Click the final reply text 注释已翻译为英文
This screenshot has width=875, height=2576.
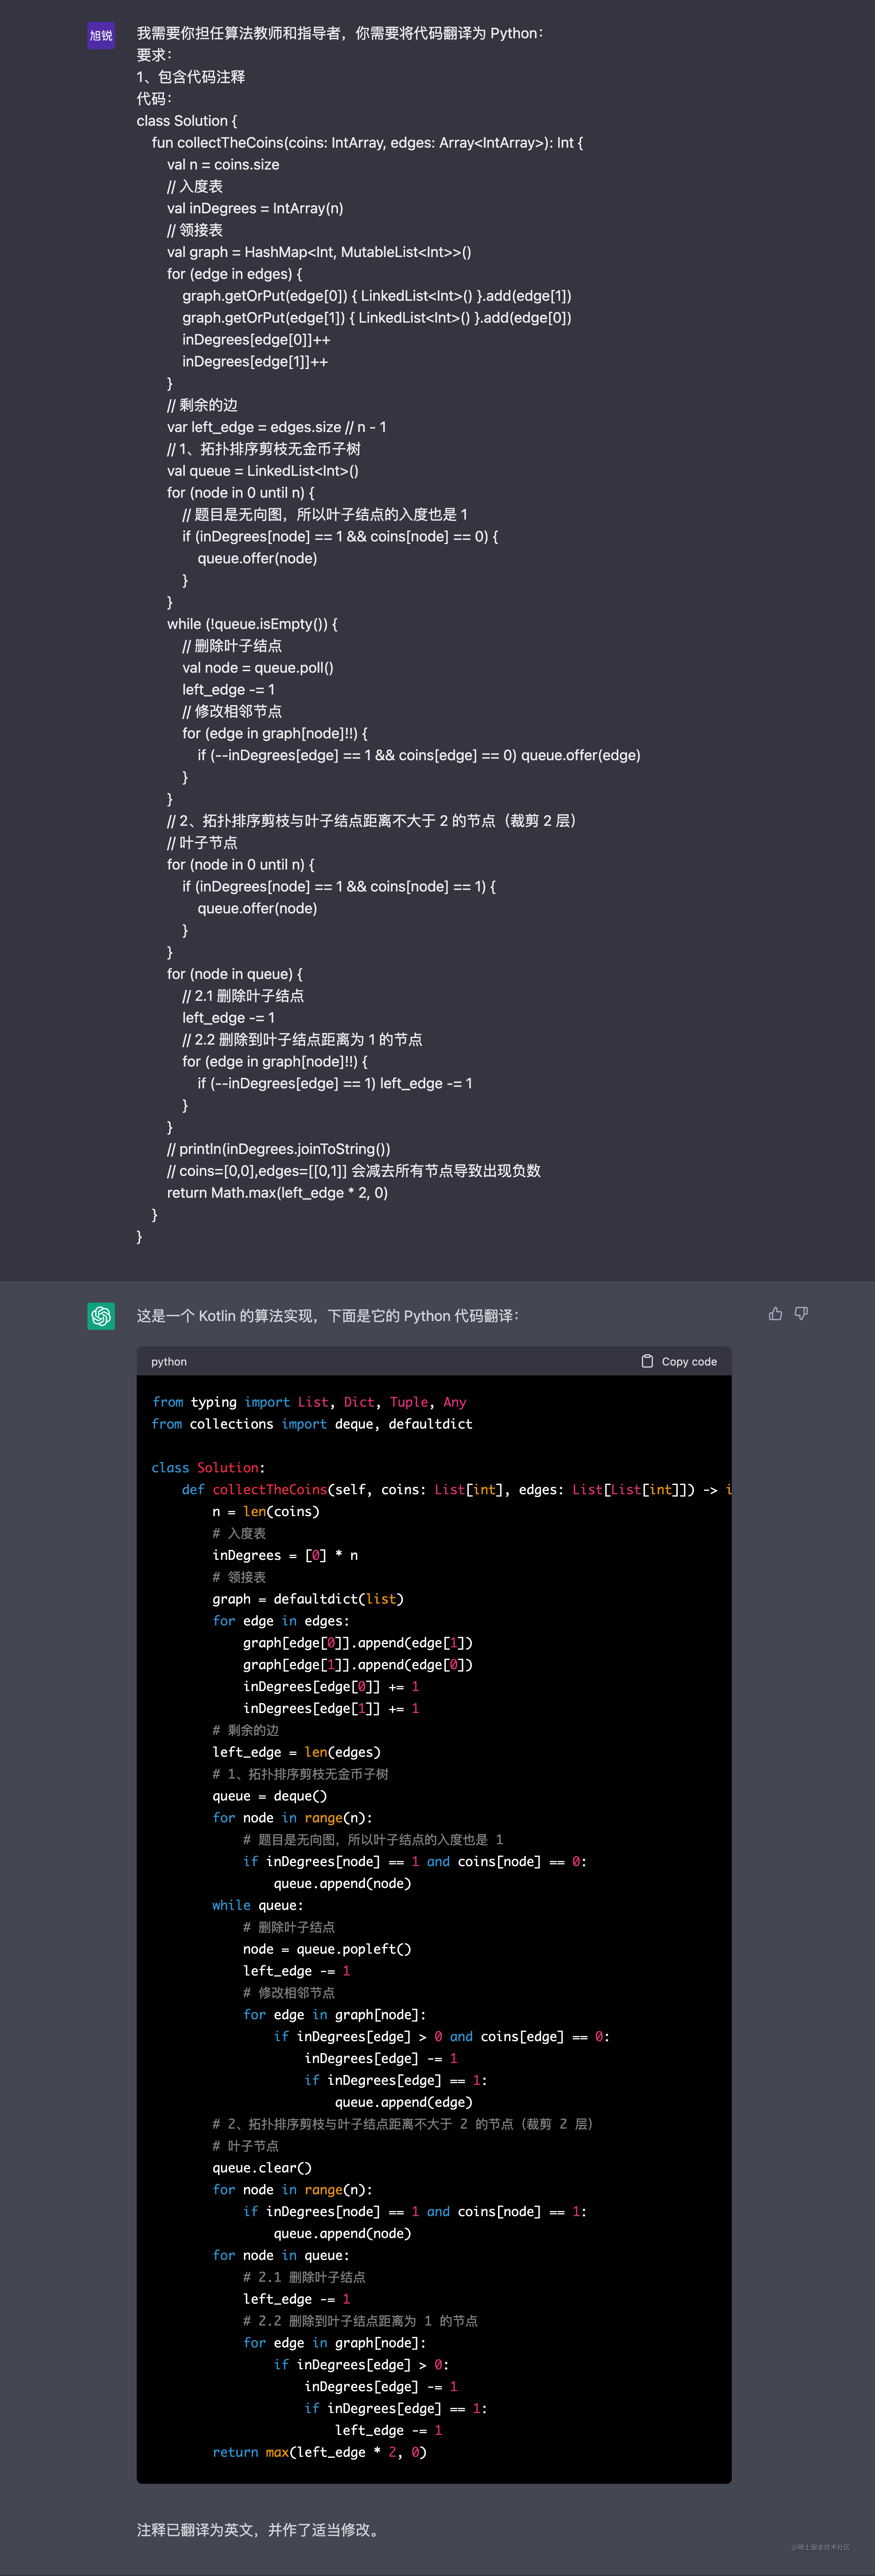(258, 2530)
